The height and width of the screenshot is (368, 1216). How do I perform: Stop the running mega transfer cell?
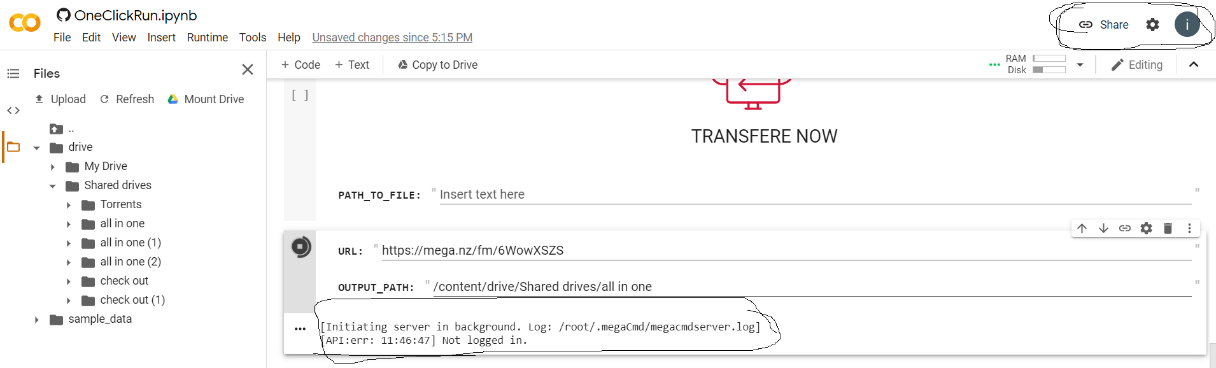tap(300, 246)
